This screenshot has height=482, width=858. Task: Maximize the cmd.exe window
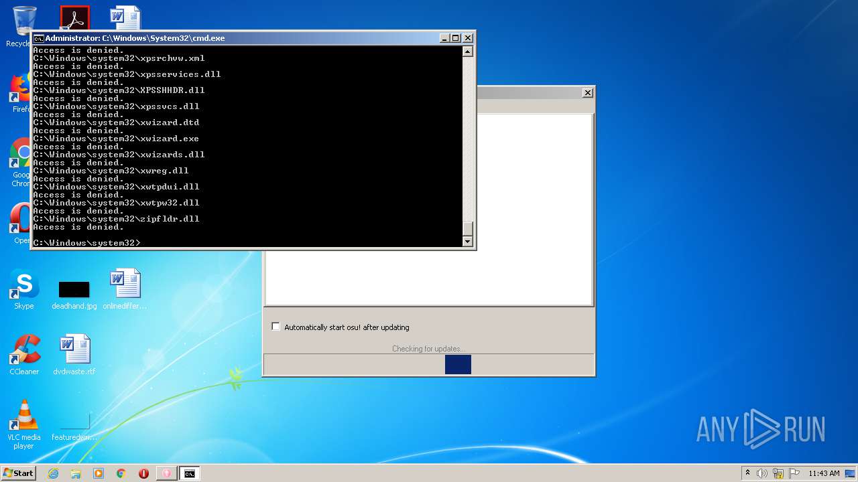click(456, 38)
